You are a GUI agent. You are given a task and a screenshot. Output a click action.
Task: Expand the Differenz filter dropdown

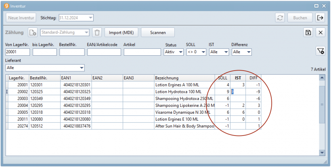click(248, 52)
